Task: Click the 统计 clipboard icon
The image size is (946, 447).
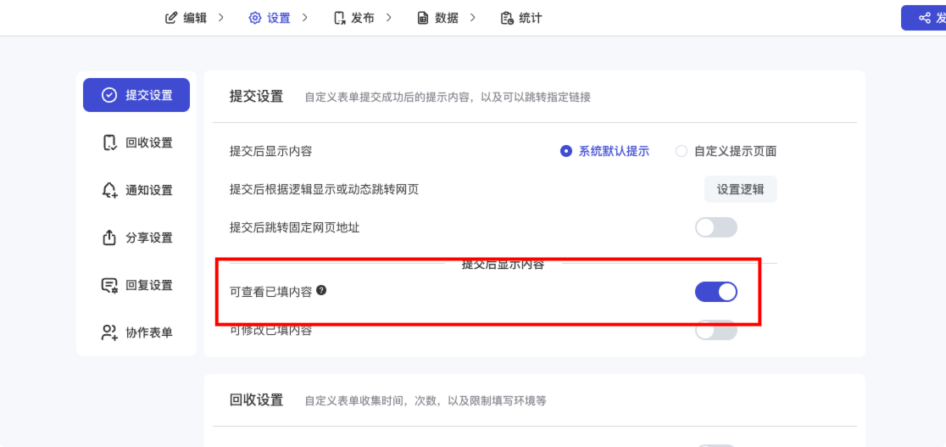Action: 507,18
